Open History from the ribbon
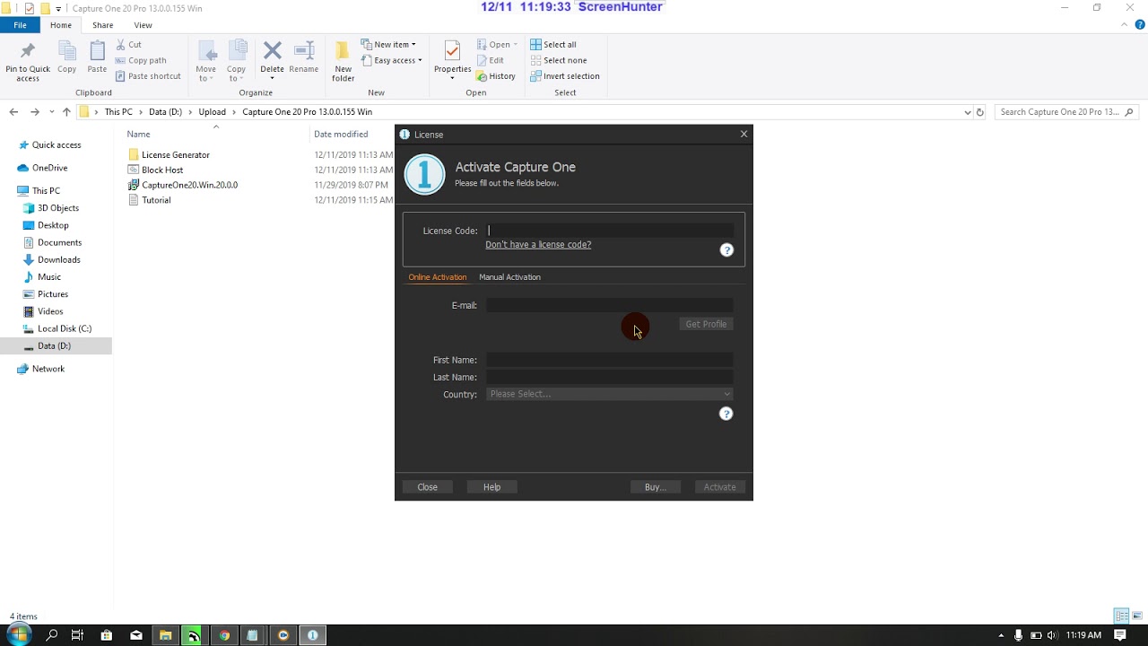The height and width of the screenshot is (646, 1148). [496, 76]
